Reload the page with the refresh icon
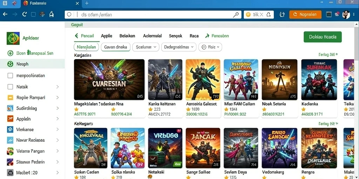The width and height of the screenshot is (359, 179). click(25, 14)
